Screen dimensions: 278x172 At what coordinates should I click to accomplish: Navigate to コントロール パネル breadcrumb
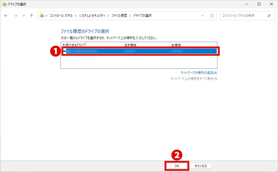(x=61, y=16)
